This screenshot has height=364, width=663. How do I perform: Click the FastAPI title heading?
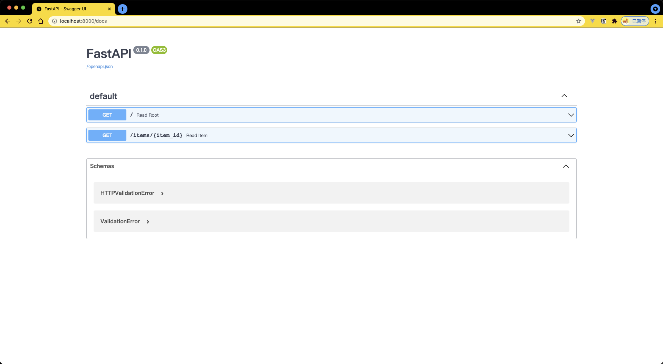[109, 54]
